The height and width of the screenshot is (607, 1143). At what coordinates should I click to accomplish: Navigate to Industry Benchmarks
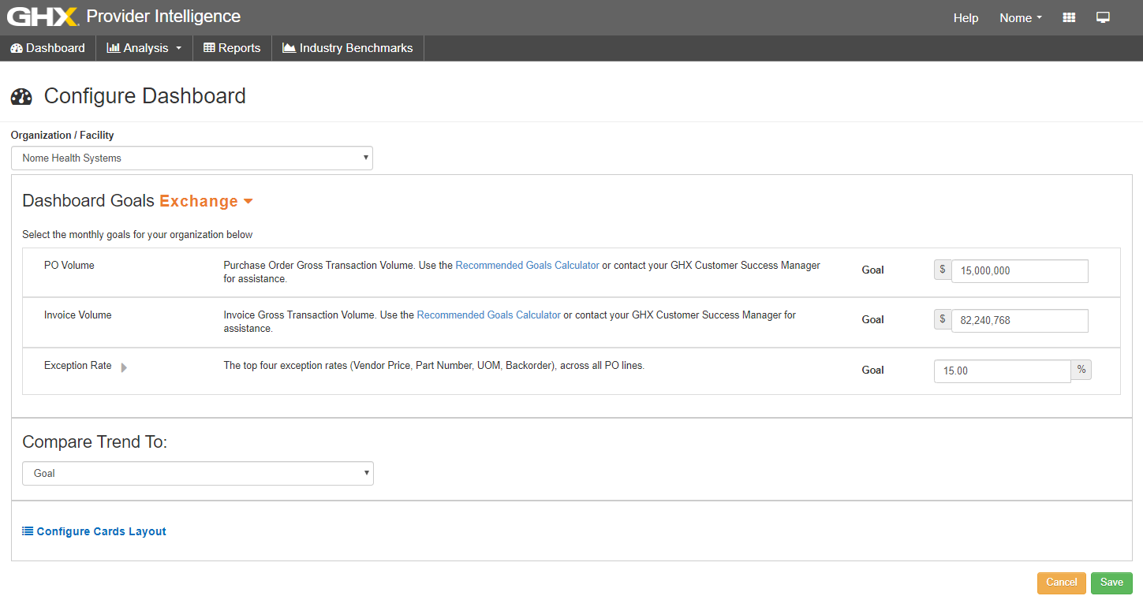point(348,48)
